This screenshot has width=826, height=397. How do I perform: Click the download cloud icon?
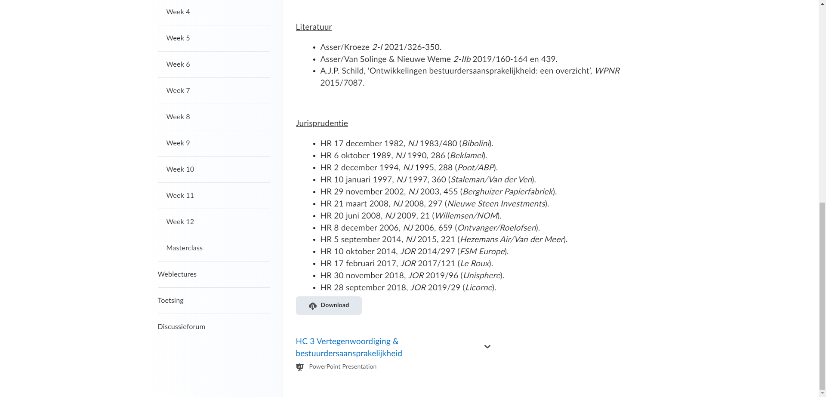point(313,306)
